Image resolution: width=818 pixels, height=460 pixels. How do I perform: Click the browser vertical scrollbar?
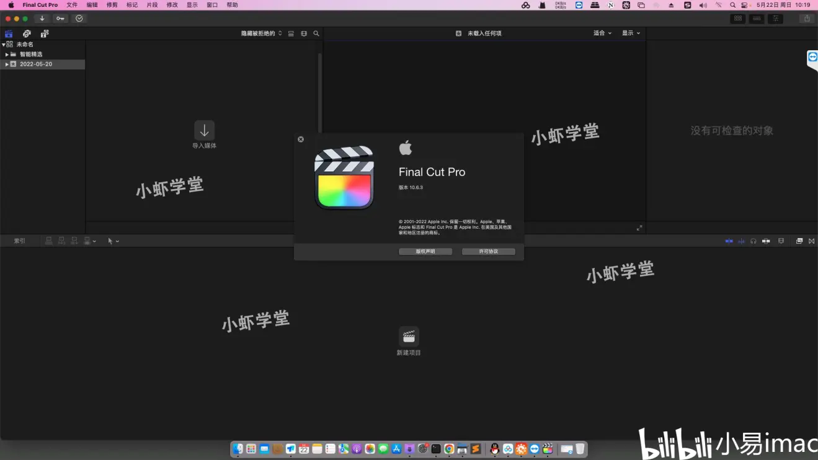[x=320, y=92]
